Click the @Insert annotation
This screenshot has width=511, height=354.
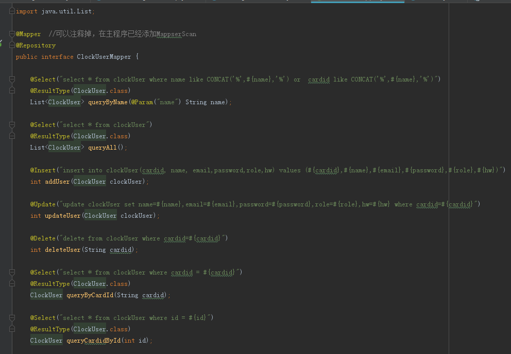[43, 170]
